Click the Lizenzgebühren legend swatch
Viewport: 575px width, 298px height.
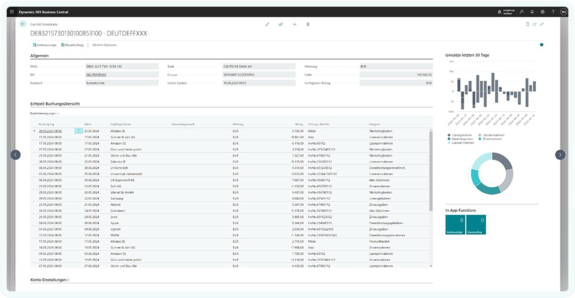point(449,135)
